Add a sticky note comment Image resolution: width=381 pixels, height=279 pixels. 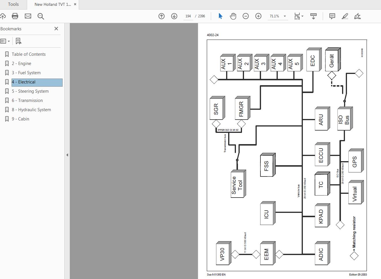pos(332,16)
